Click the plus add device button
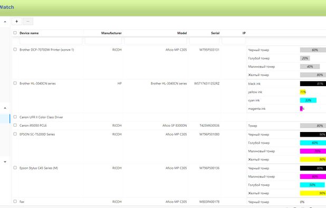Viewport: 326px width, 208px height. click(17, 22)
